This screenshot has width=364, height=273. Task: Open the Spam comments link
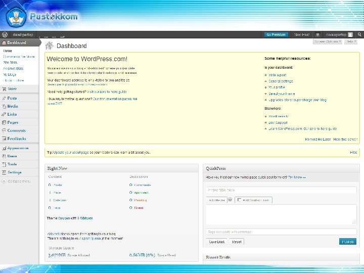(x=139, y=208)
